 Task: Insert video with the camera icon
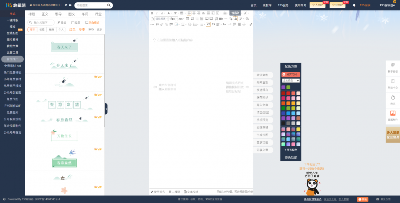(221, 19)
